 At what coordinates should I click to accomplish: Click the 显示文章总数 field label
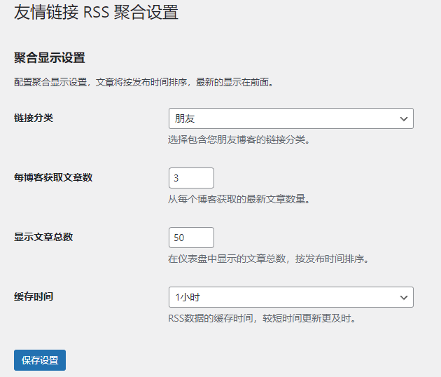pos(43,237)
